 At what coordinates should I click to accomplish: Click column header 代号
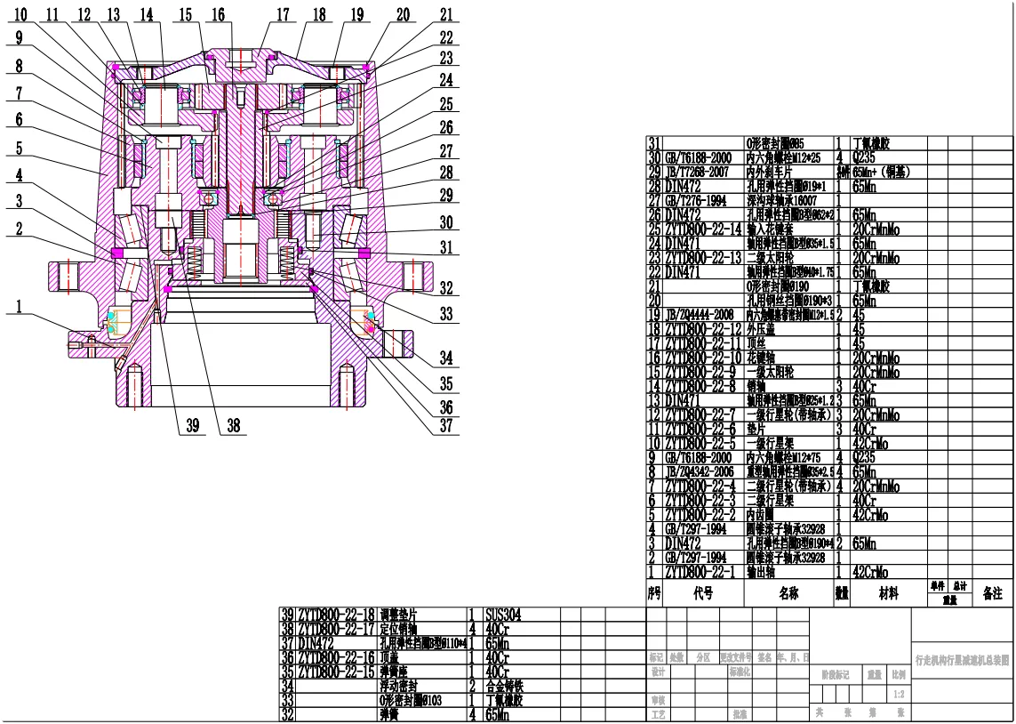point(704,594)
